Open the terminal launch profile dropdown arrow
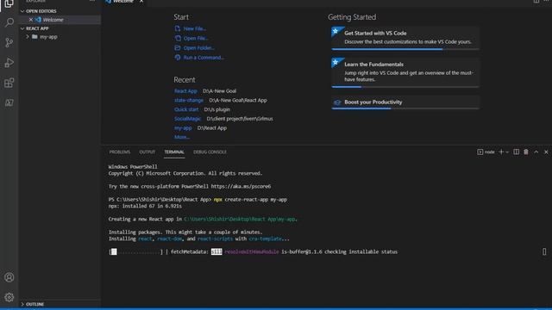The width and height of the screenshot is (552, 310). (x=507, y=152)
